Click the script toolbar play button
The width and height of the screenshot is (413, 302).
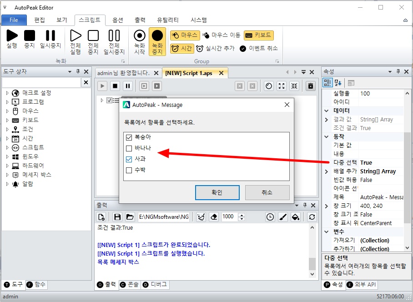pyautogui.click(x=102, y=86)
